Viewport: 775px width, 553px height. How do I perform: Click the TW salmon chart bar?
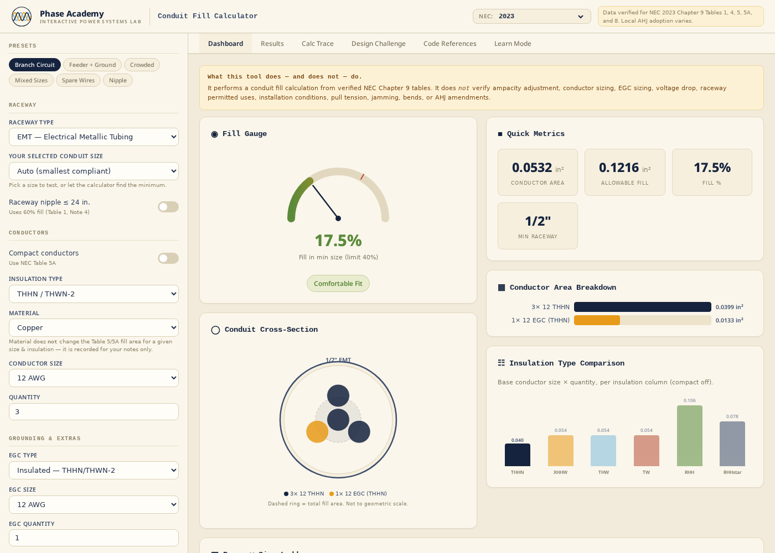coord(647,451)
